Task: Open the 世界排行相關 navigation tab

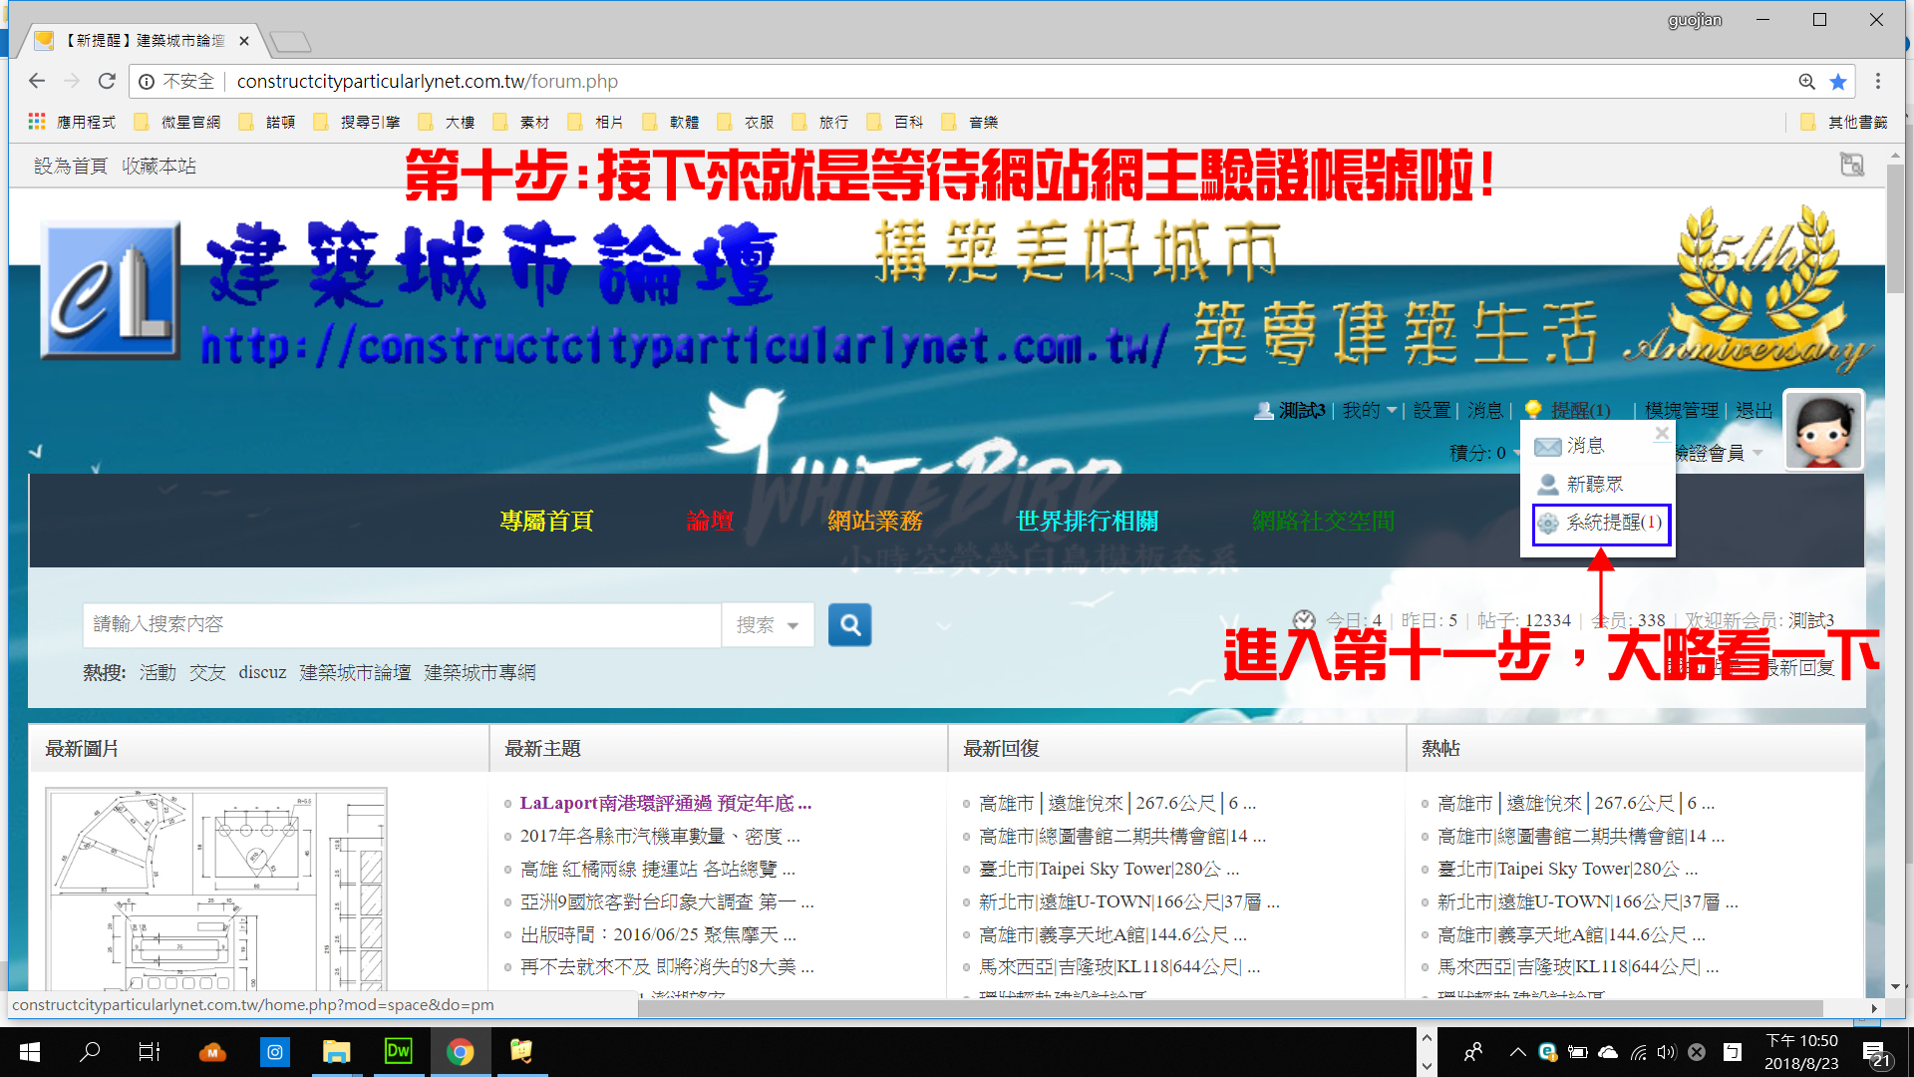Action: 1087,521
